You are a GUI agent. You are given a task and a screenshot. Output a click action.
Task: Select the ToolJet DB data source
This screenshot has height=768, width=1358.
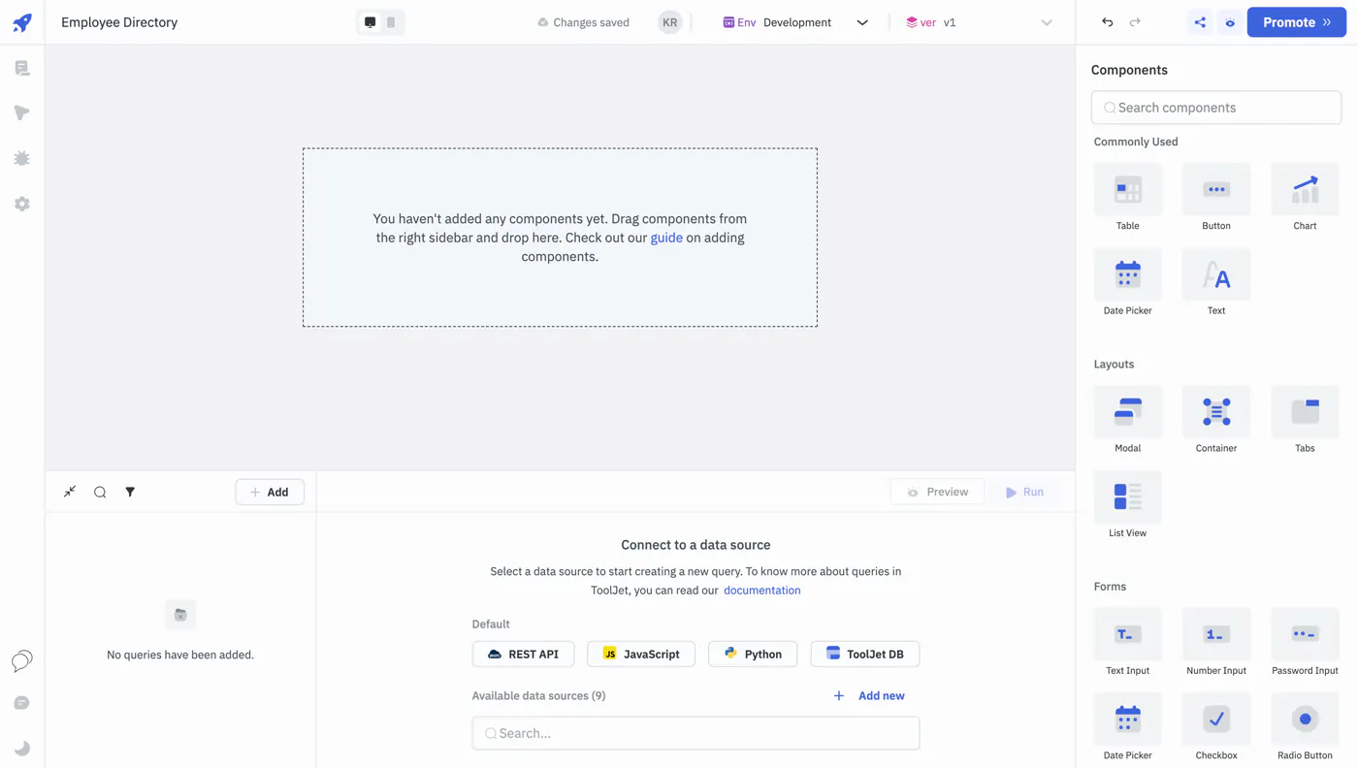tap(864, 654)
